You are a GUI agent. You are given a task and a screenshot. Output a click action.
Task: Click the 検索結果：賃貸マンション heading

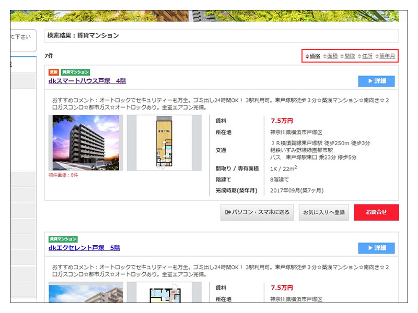pos(83,35)
